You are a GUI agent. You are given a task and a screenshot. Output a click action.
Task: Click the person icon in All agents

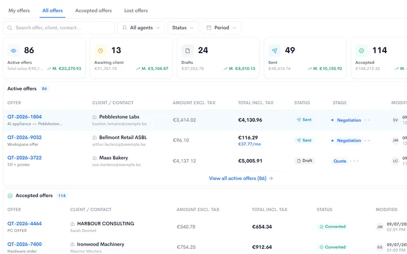(124, 28)
